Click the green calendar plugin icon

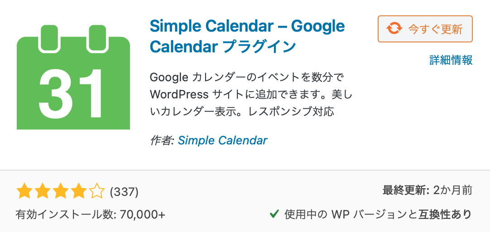[73, 78]
